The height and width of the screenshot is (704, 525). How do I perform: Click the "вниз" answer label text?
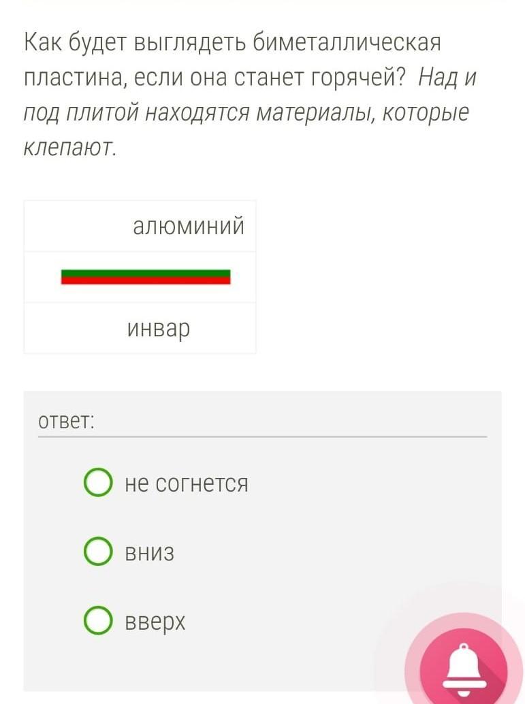[150, 553]
